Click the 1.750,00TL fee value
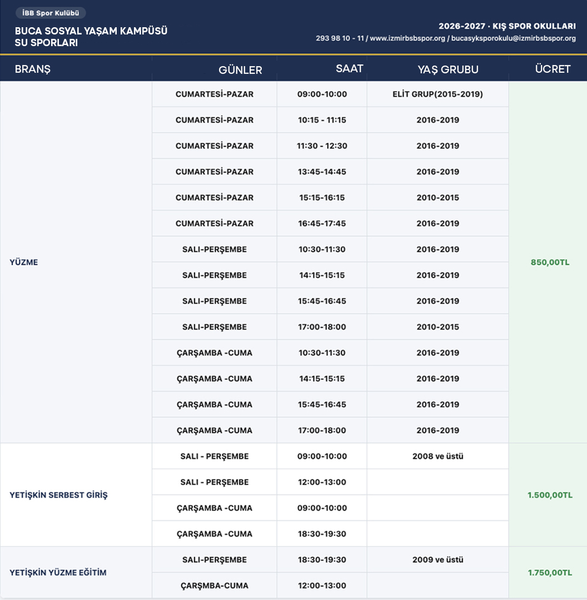The width and height of the screenshot is (587, 600). click(550, 572)
